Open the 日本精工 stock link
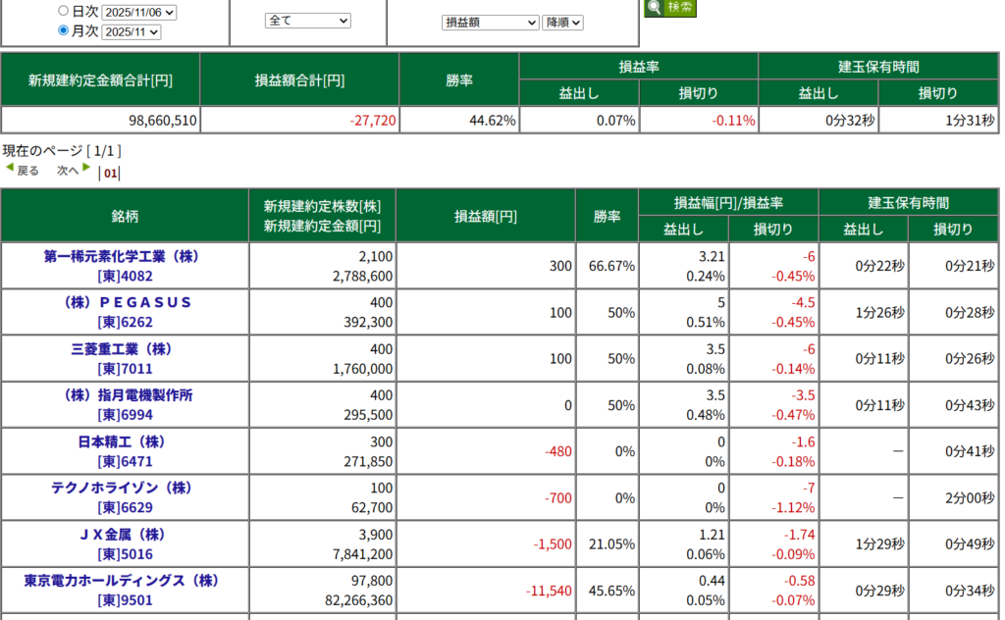The image size is (1005, 620). point(125,441)
